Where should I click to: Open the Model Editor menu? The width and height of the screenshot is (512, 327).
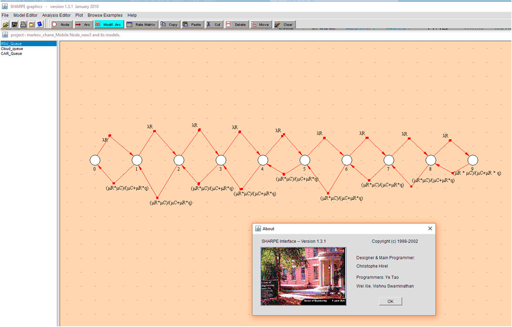25,15
